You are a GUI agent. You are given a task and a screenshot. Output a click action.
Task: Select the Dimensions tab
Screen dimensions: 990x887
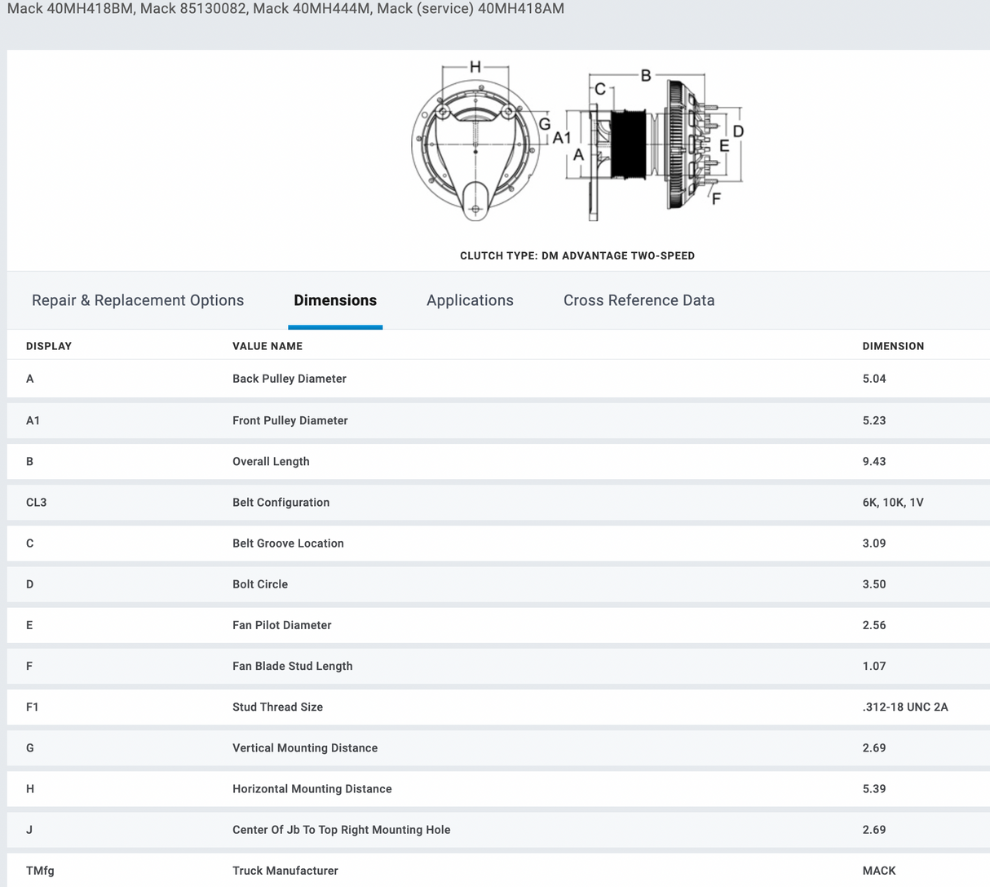[335, 300]
